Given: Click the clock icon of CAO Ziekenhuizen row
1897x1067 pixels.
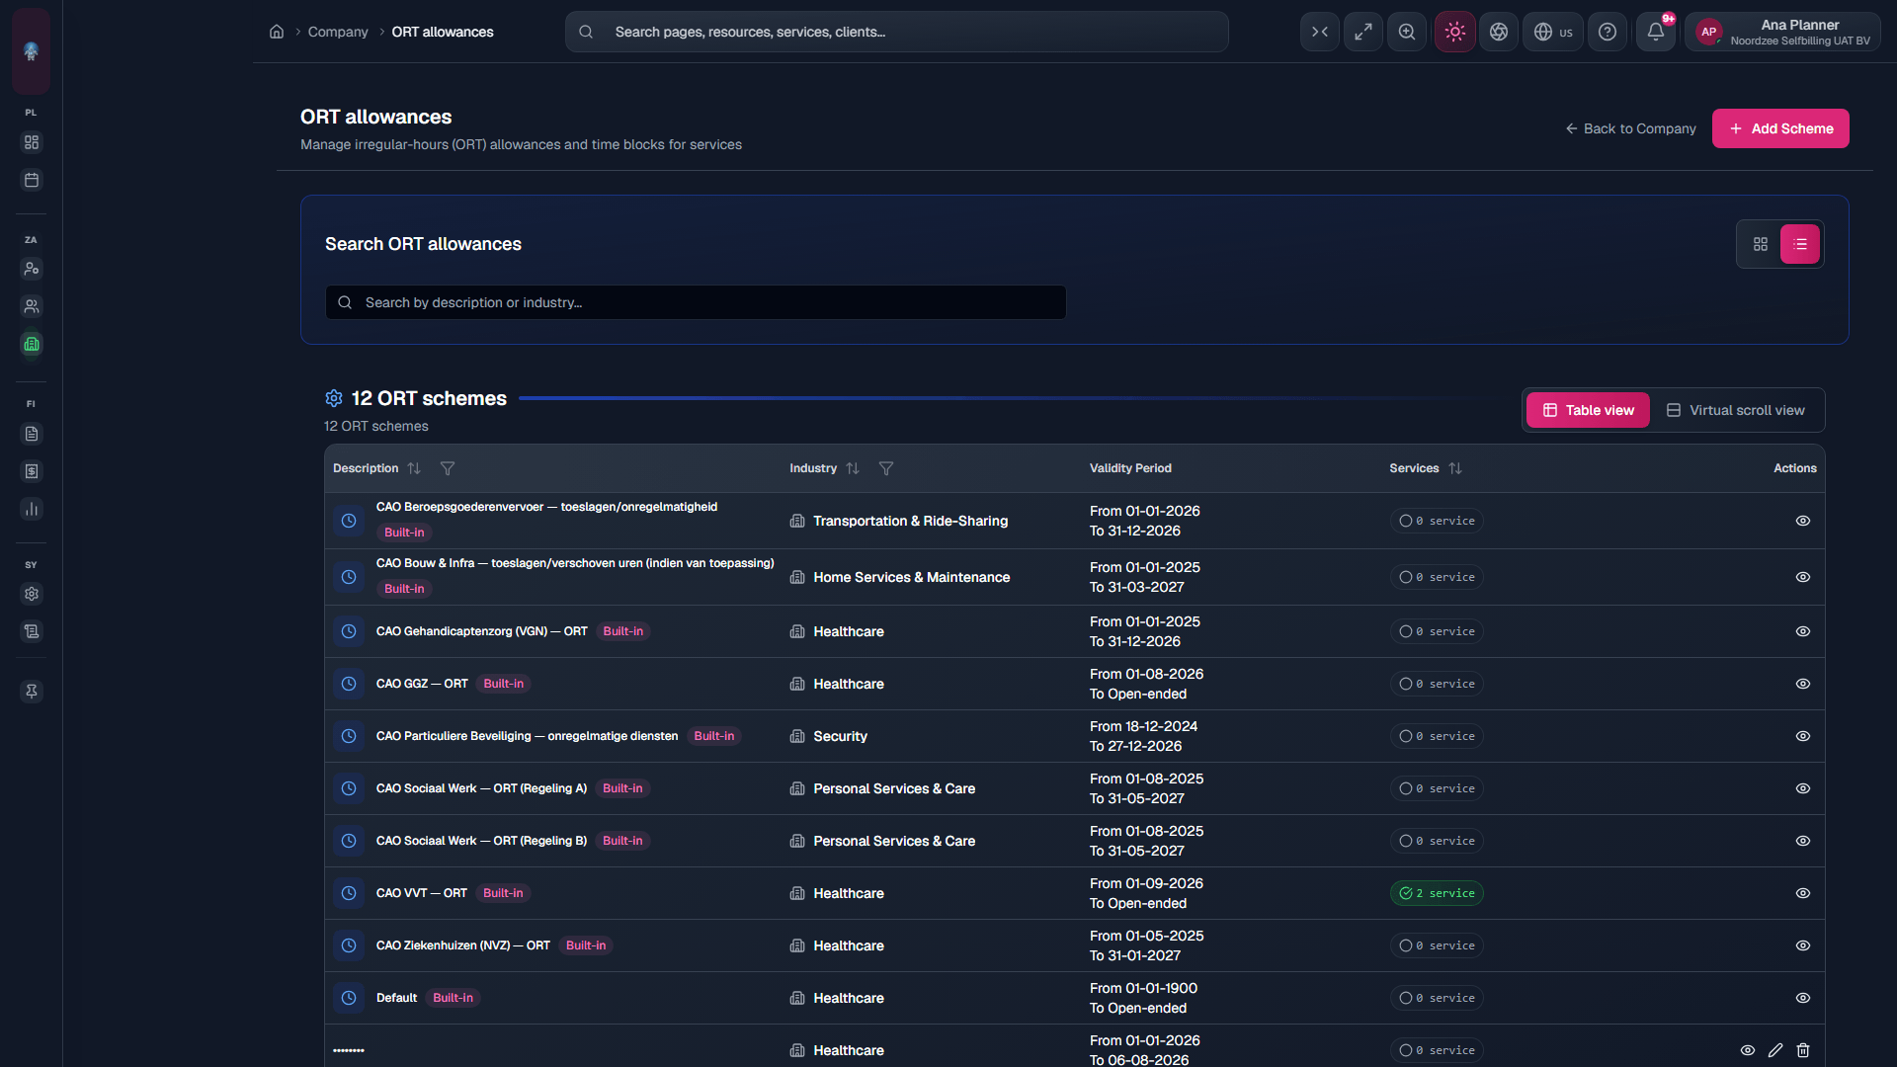Looking at the screenshot, I should 349,945.
